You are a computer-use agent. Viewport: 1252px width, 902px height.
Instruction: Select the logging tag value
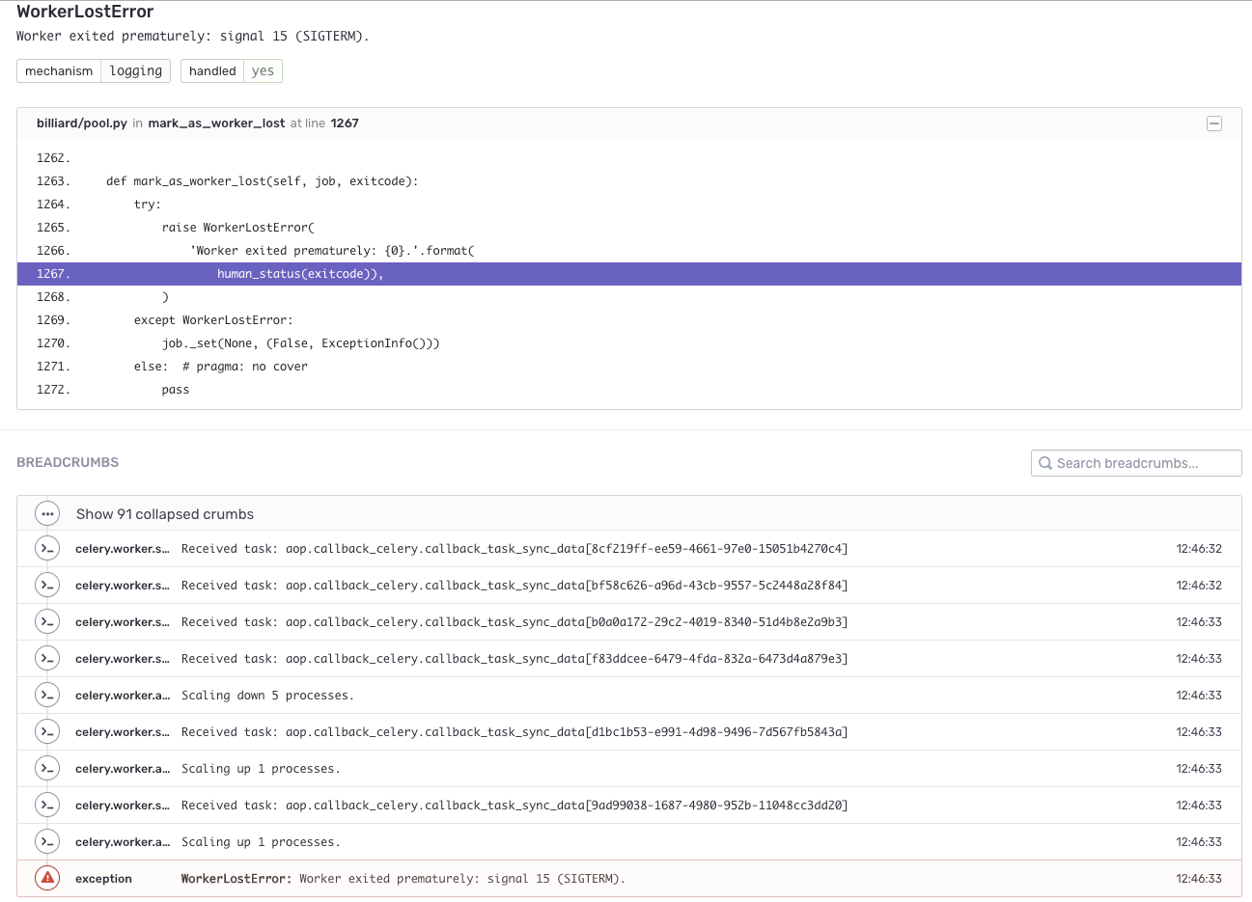[x=136, y=71]
